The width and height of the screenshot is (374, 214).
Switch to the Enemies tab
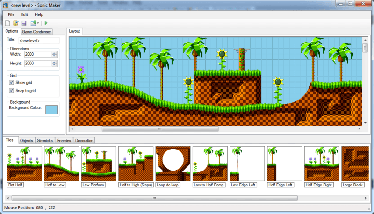coord(64,141)
